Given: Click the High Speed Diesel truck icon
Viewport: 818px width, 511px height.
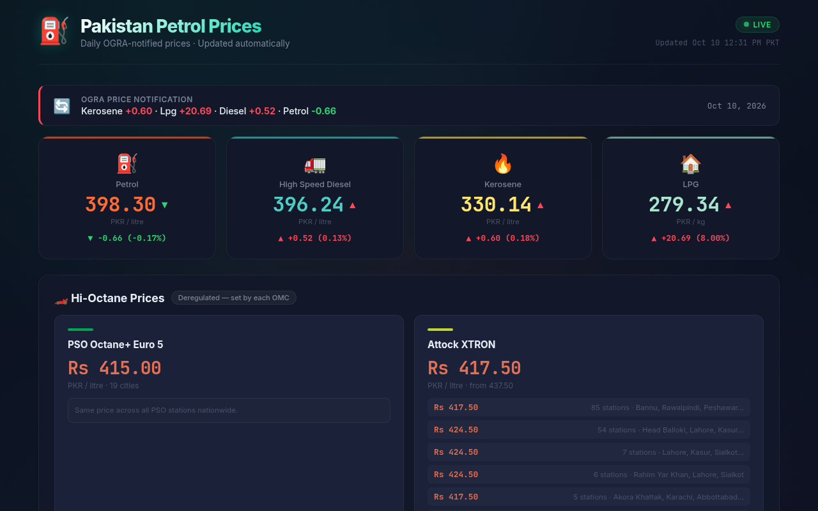Looking at the screenshot, I should [x=315, y=164].
